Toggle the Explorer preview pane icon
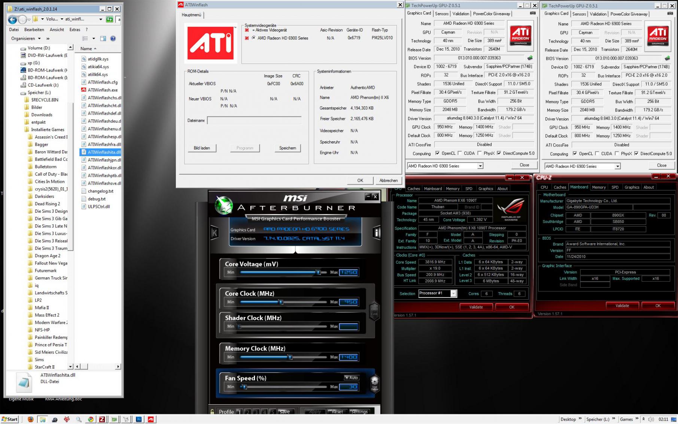Screen dimensions: 678x424 point(103,38)
